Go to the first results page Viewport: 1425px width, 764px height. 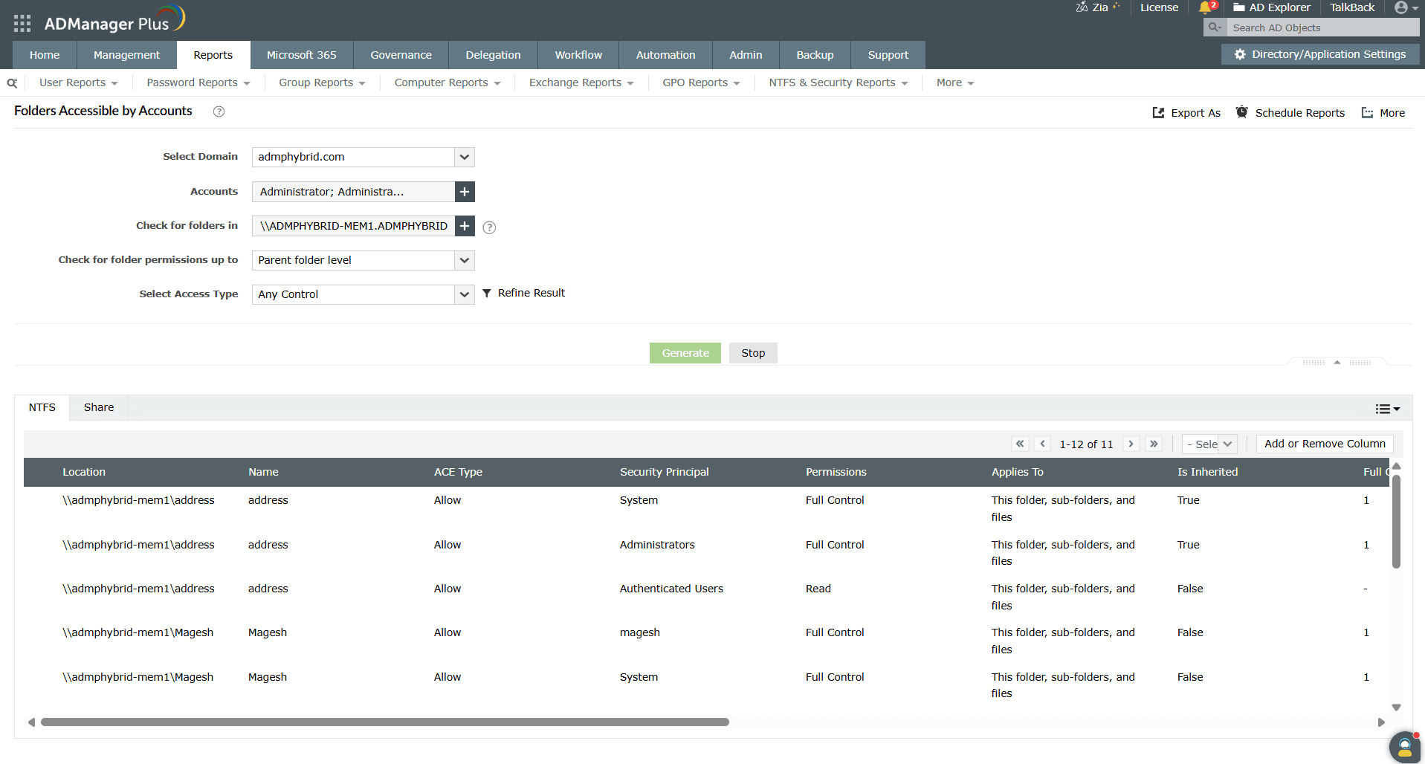[x=1020, y=444]
